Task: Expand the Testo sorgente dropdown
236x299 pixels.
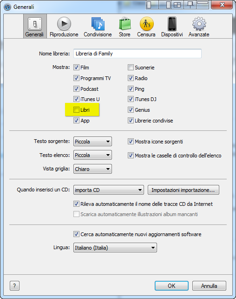Action: 92,142
